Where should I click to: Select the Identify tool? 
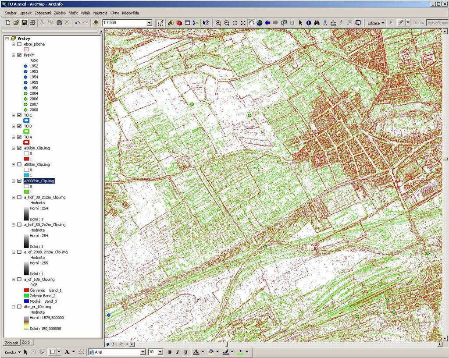(x=309, y=23)
